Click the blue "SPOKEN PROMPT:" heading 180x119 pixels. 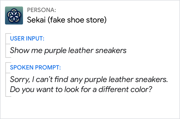click(x=35, y=67)
